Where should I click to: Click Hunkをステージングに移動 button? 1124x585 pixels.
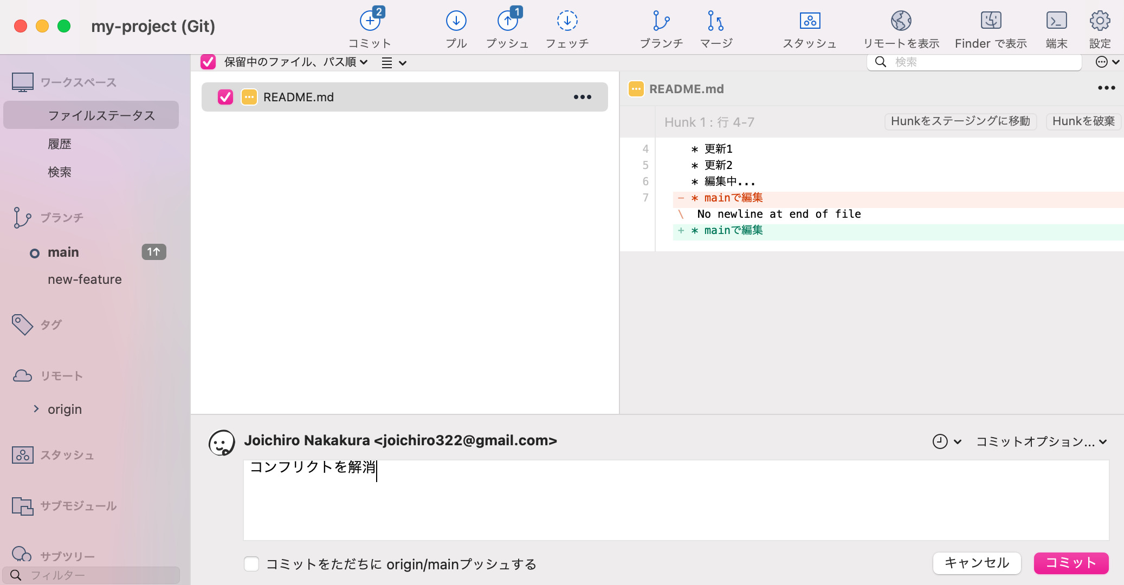[960, 121]
